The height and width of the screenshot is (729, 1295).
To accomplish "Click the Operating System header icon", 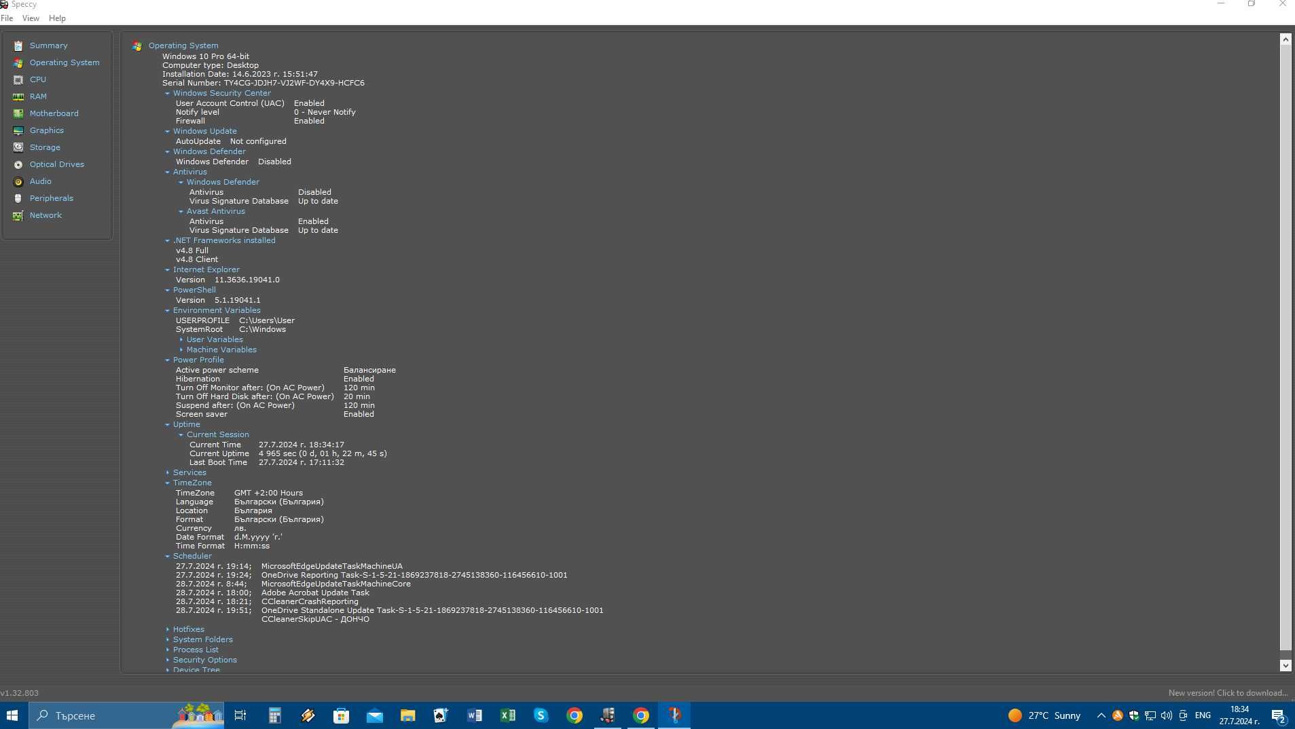I will [137, 46].
